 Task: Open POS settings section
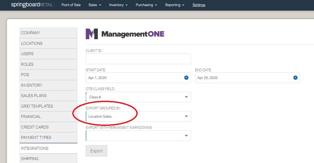(x=48, y=75)
